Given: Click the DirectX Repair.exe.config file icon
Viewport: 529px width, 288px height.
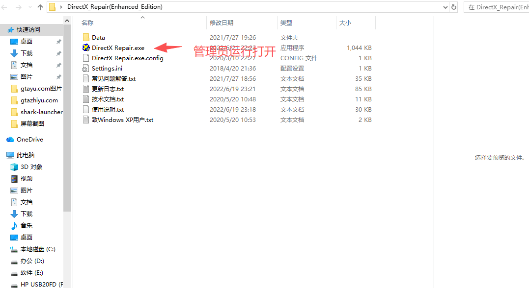Looking at the screenshot, I should [x=86, y=58].
